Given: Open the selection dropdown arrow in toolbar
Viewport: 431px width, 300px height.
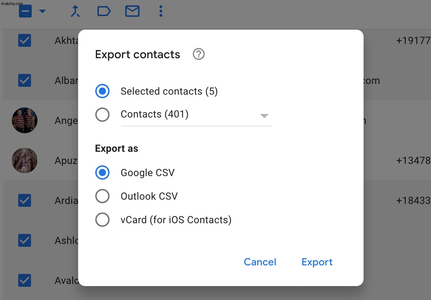Looking at the screenshot, I should pos(42,11).
